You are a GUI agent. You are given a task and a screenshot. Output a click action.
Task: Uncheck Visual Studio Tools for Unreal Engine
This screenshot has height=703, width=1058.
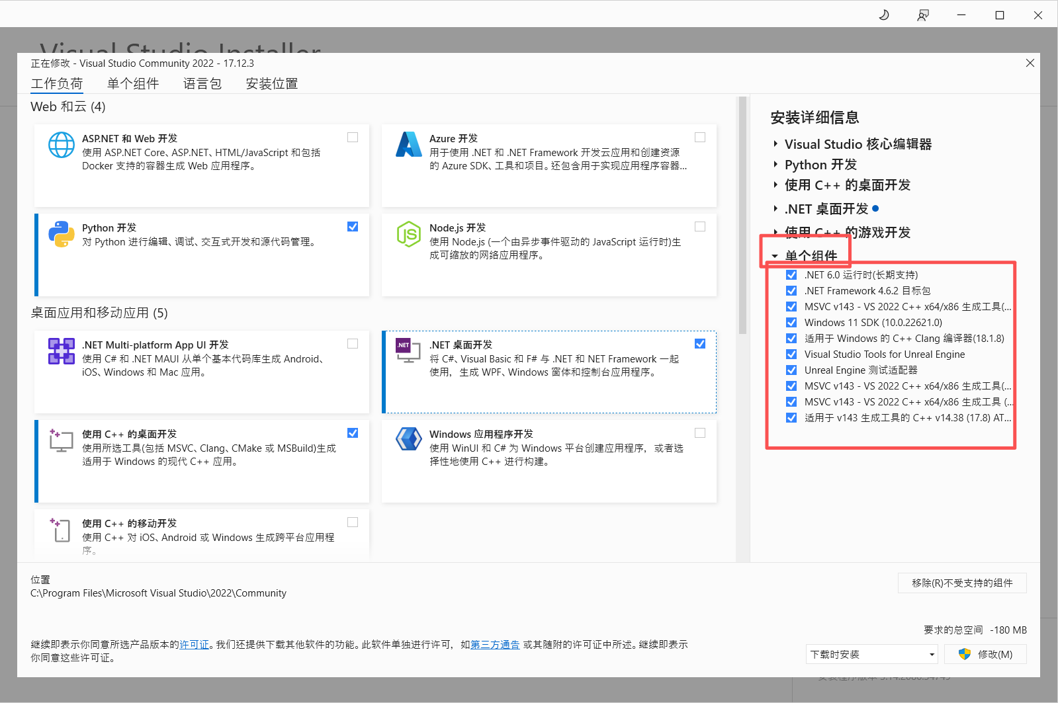(791, 354)
